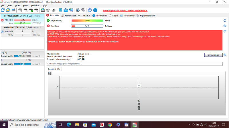Open the notification center icon
This screenshot has width=229, height=128.
[224, 125]
